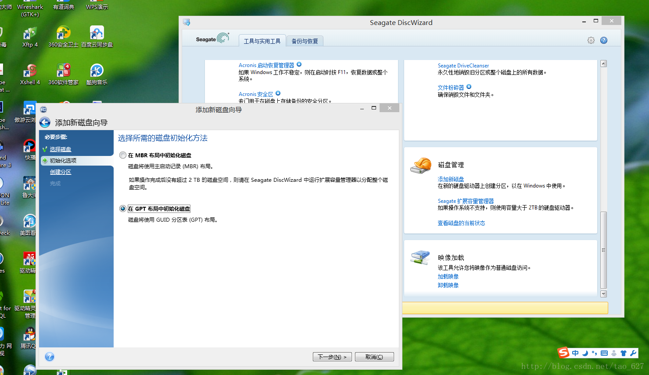Select GPT layout initialization radio button
Viewport: 649px width, 375px height.
coord(123,209)
